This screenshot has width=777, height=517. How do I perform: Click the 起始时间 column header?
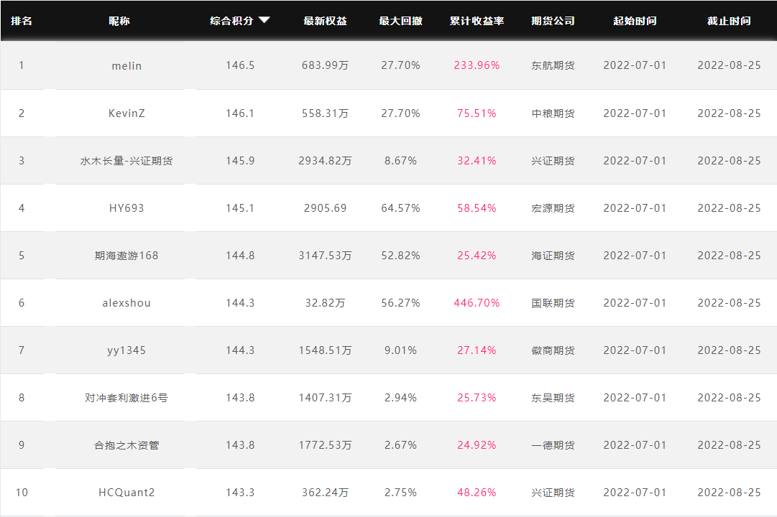click(635, 21)
